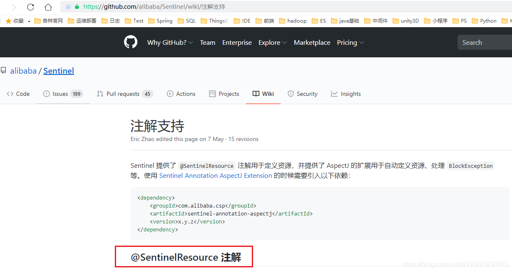Open the IDE bookmark folder
The height and width of the screenshot is (272, 512).
coord(242,21)
